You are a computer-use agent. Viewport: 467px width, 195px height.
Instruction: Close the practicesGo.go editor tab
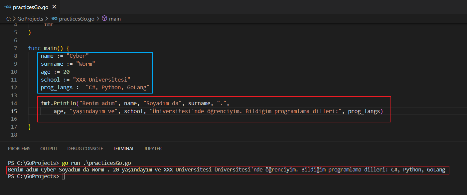point(54,7)
